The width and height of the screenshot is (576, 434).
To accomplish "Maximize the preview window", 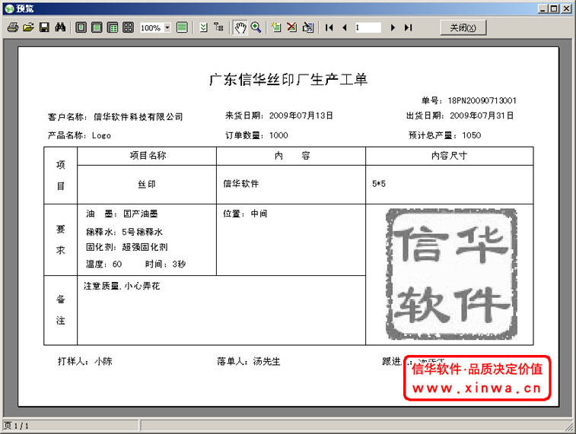I will click(554, 9).
